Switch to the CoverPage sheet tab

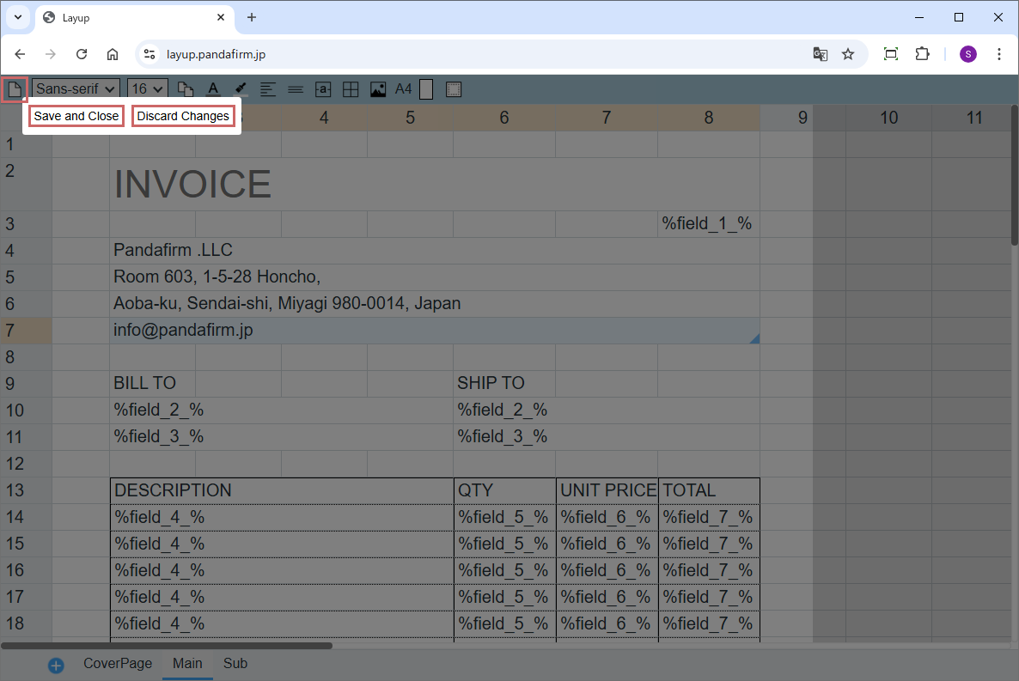[118, 663]
